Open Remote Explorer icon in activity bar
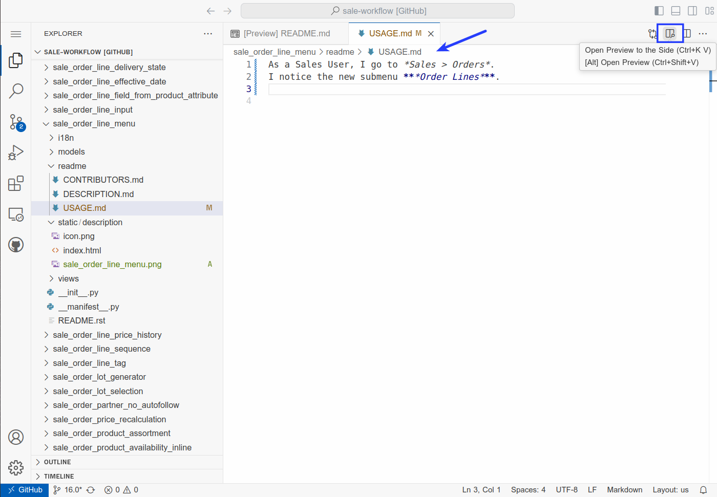Viewport: 717px width, 497px height. (x=16, y=214)
